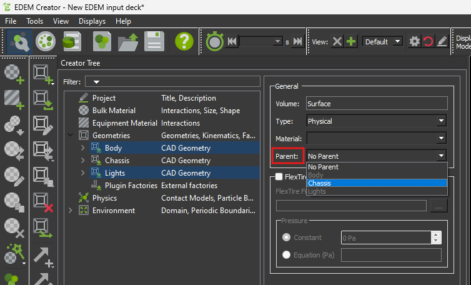The width and height of the screenshot is (471, 285).
Task: Enable the FlexTire checkbox
Action: (279, 176)
